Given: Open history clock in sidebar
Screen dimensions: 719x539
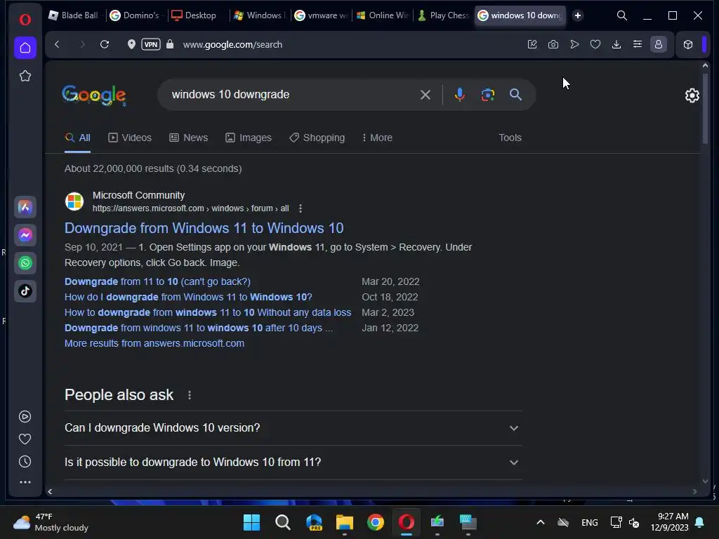Looking at the screenshot, I should 25,462.
